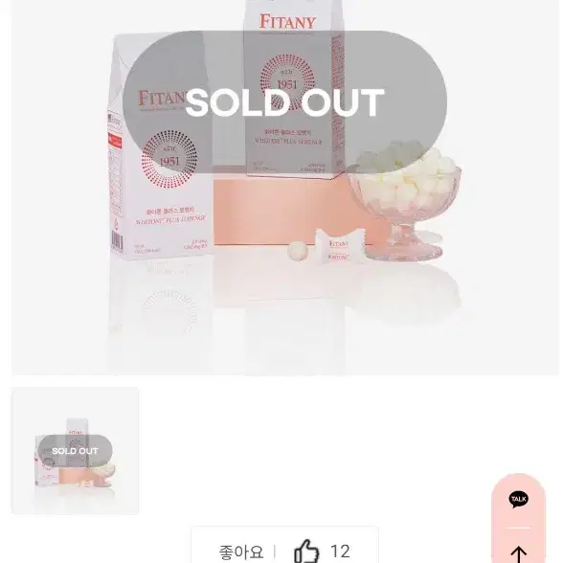Screen dimensions: 563x563
Task: Click the FITANY logo on center box
Action: pos(287,22)
